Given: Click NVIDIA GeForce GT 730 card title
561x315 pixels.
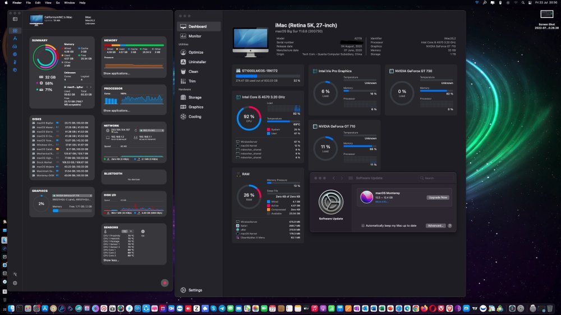Looking at the screenshot, I should pos(413,71).
